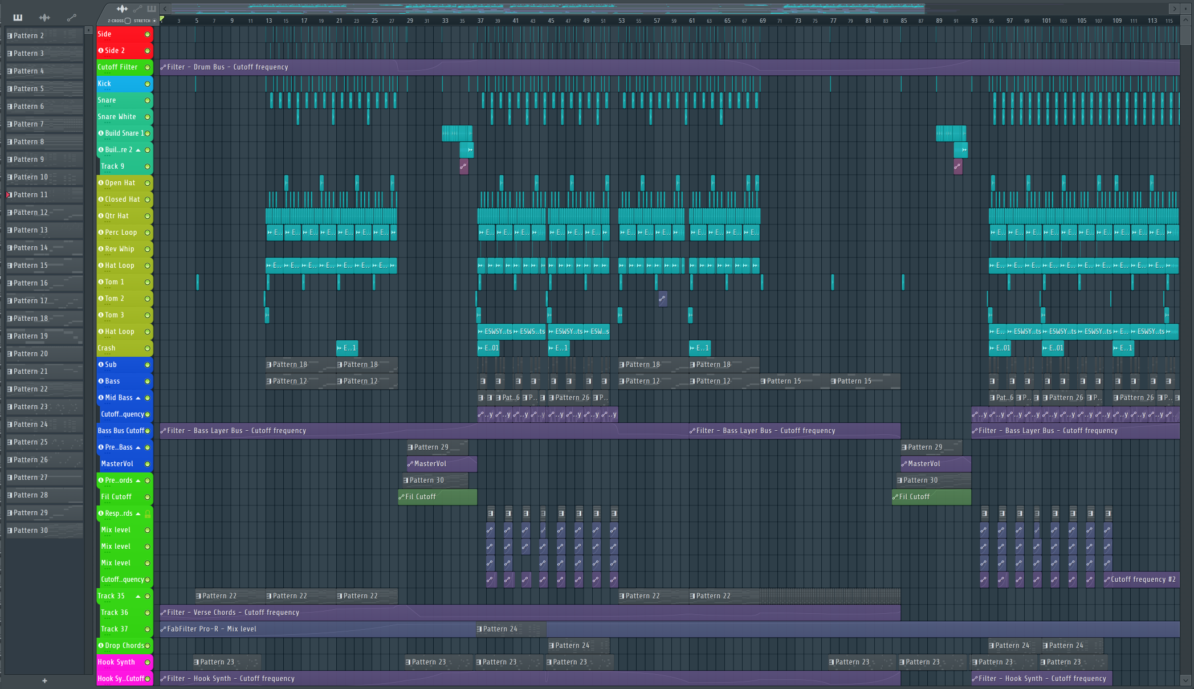Viewport: 1194px width, 689px height.
Task: Toggle mute on the Kick track
Action: pos(148,83)
